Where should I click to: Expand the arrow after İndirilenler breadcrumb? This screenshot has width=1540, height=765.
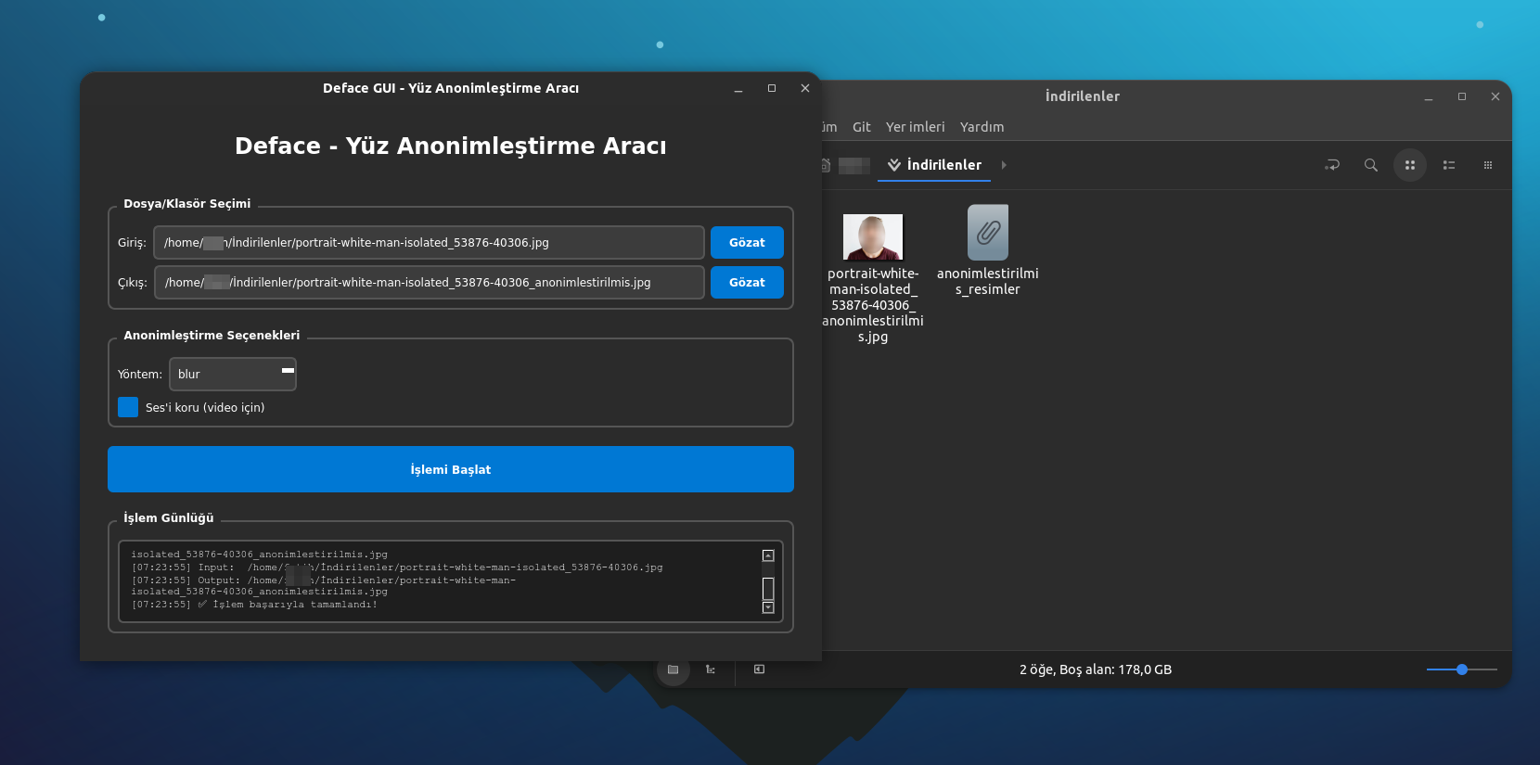pos(1004,165)
